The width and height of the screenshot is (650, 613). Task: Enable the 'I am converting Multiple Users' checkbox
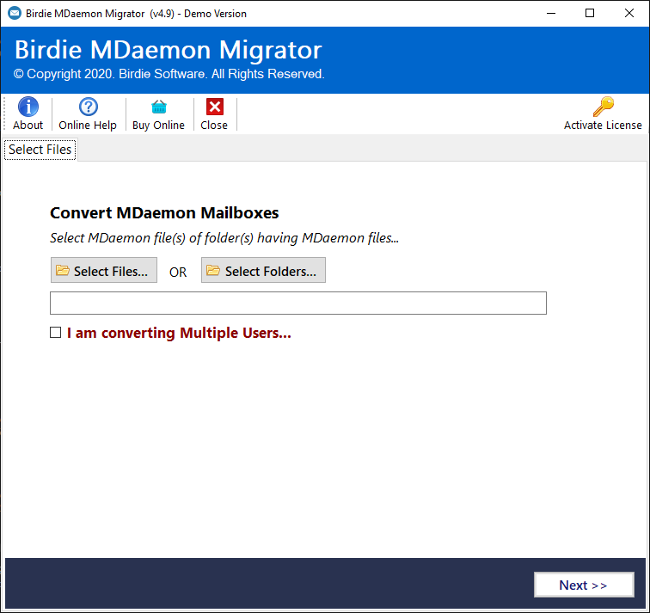[x=56, y=333]
